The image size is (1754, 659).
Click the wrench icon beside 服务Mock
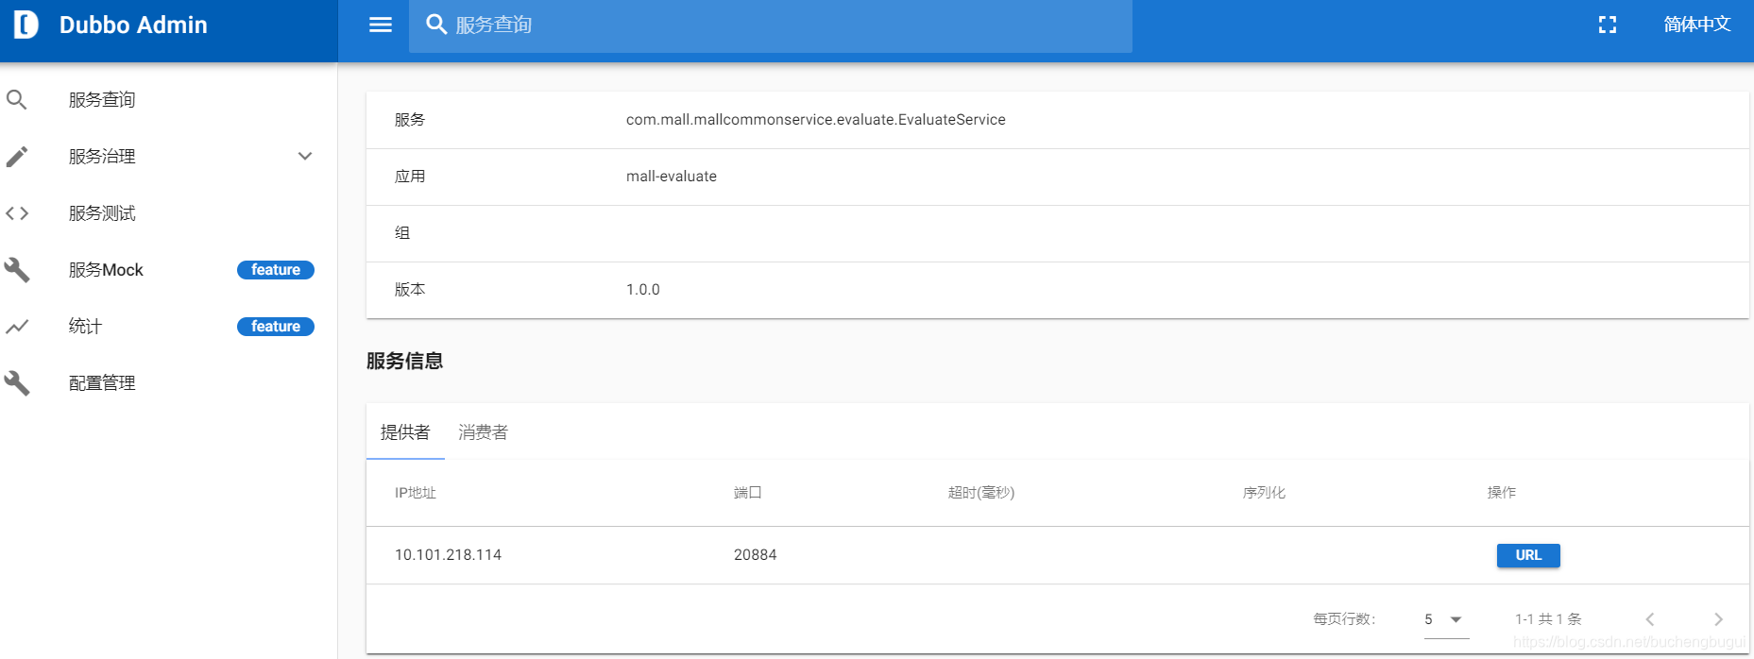click(17, 270)
